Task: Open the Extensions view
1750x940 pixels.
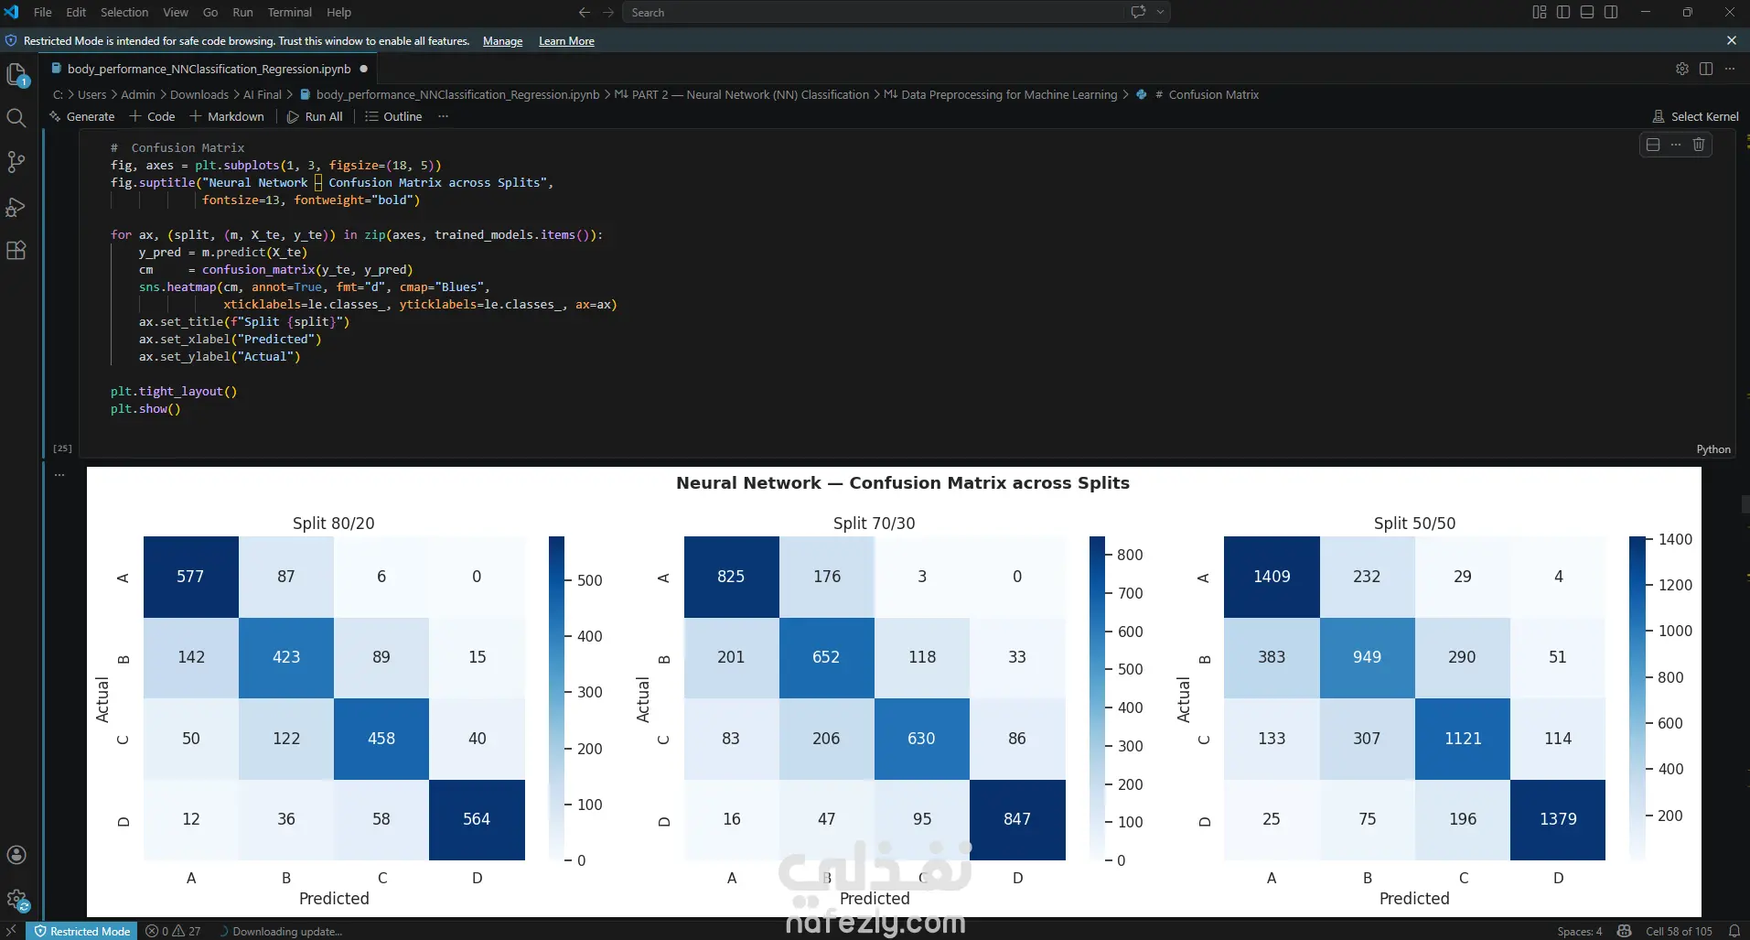Action: 16,251
